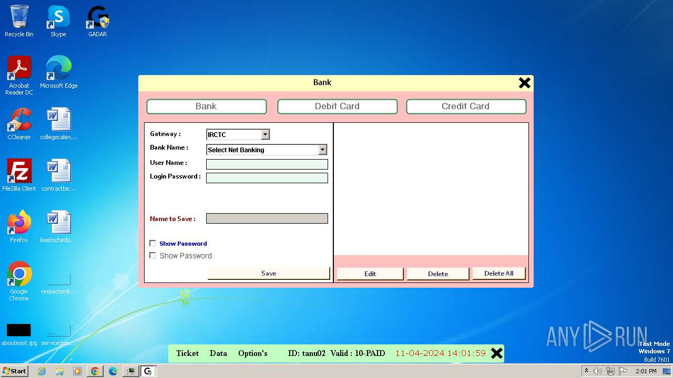Open Chrome from the taskbar
The width and height of the screenshot is (673, 378).
95,371
